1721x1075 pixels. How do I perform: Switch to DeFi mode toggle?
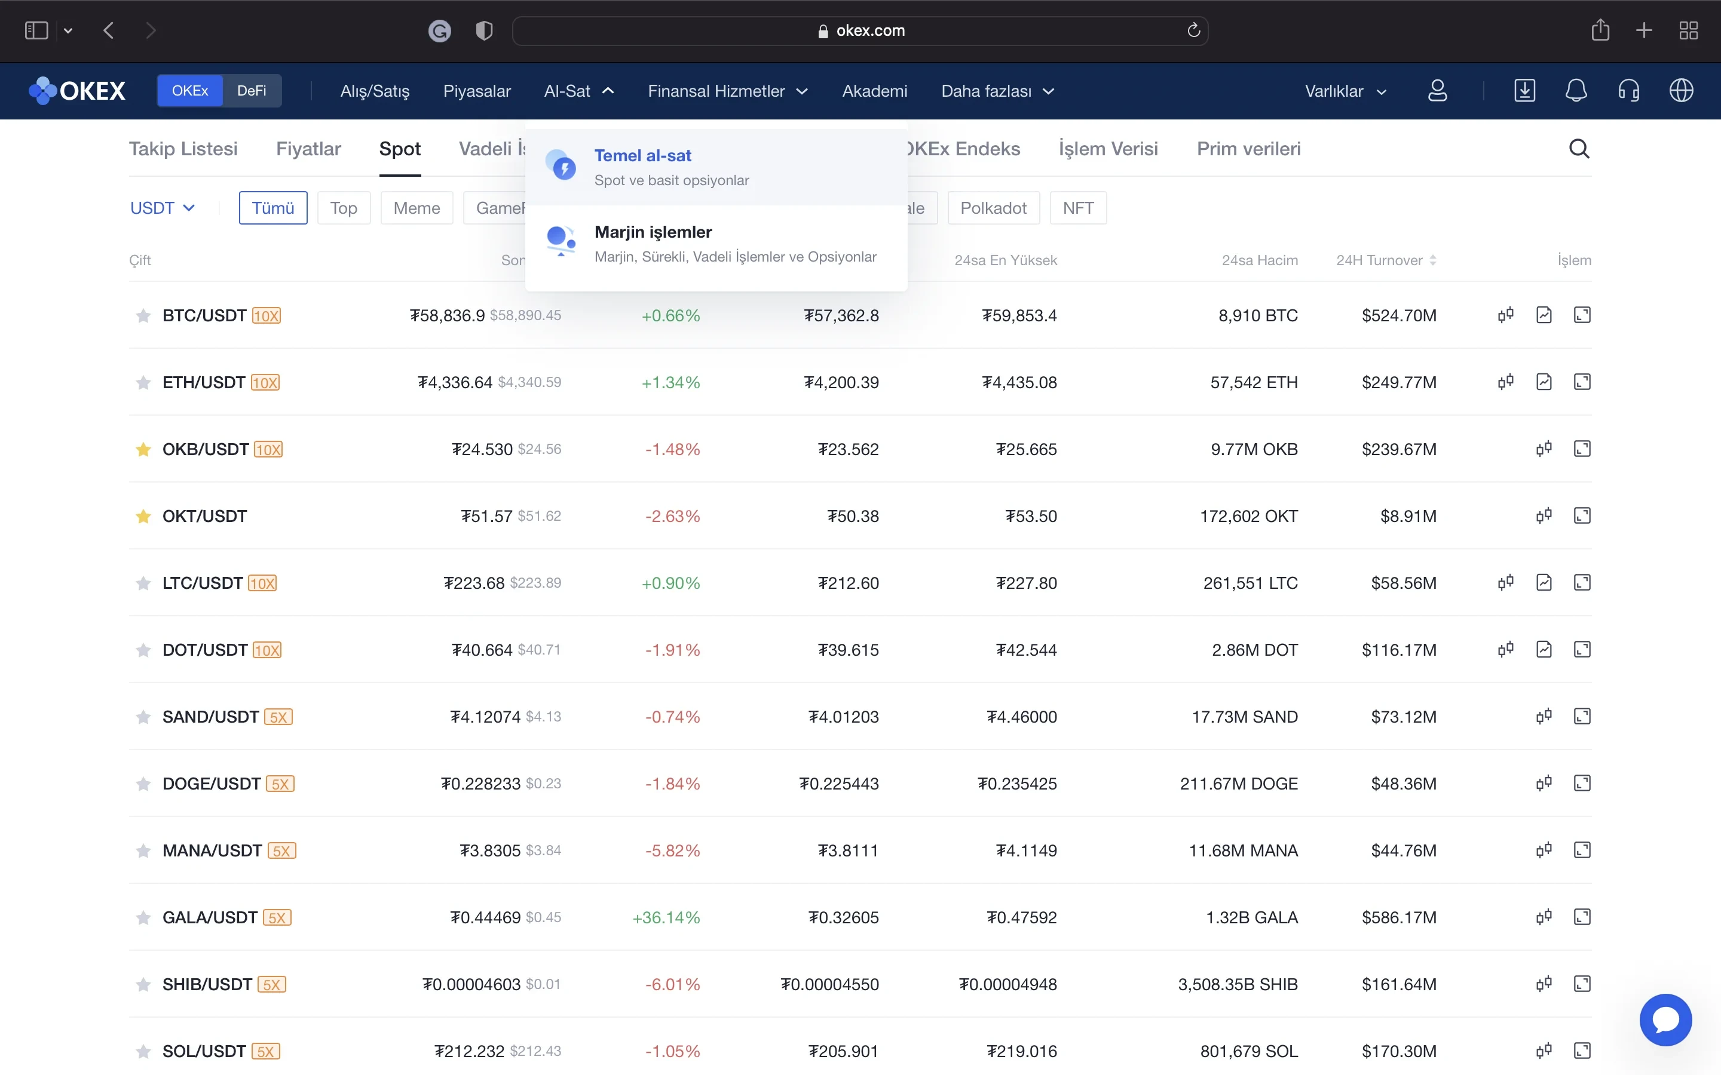tap(252, 91)
